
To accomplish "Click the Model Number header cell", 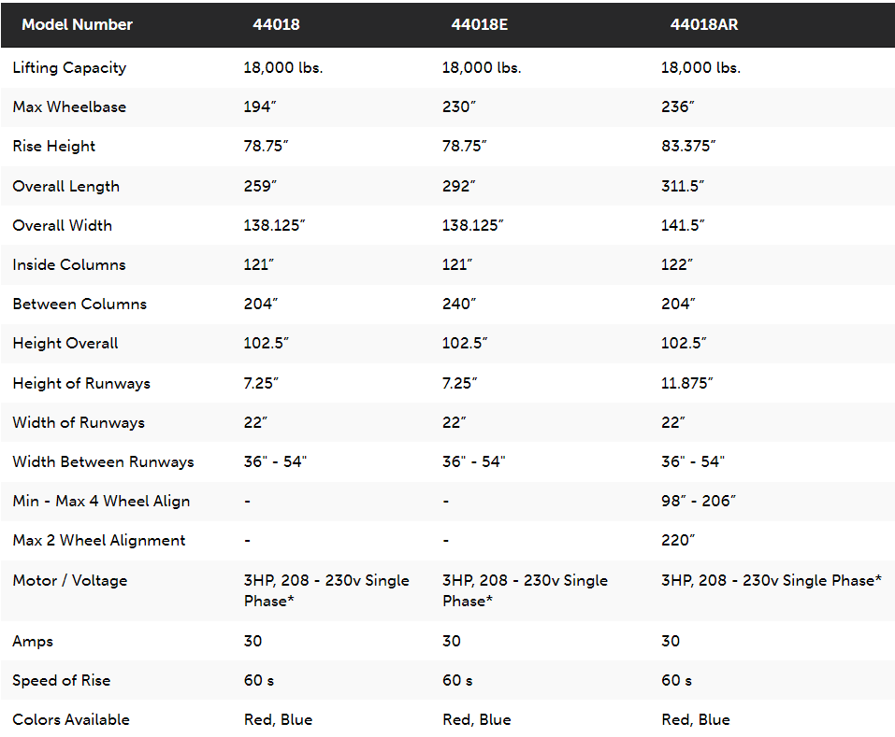I will pyautogui.click(x=77, y=24).
